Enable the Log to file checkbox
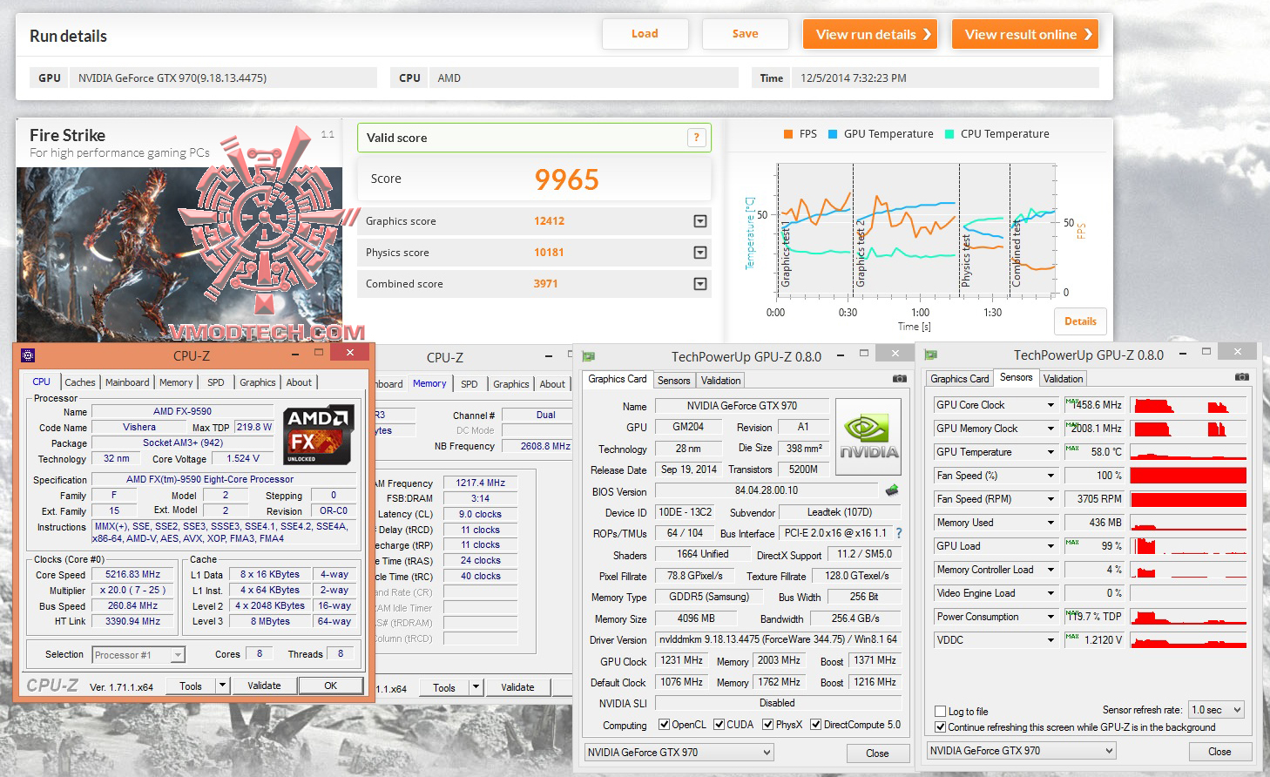1270x777 pixels. [x=941, y=712]
